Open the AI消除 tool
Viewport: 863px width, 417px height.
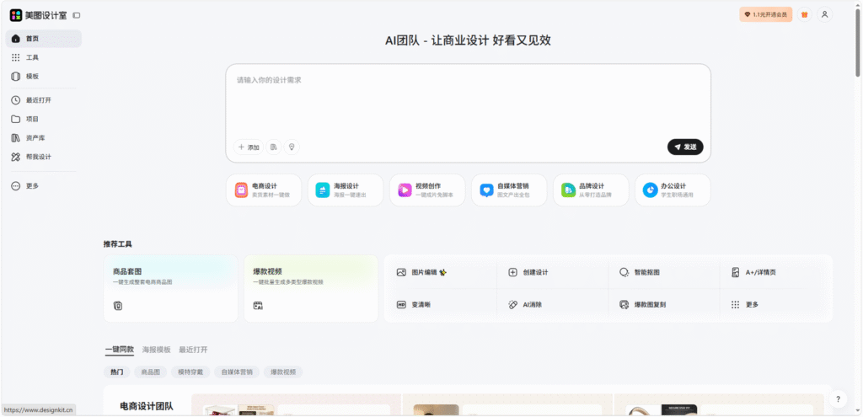tap(552, 304)
